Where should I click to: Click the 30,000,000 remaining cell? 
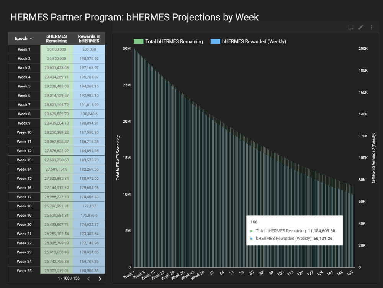57,49
